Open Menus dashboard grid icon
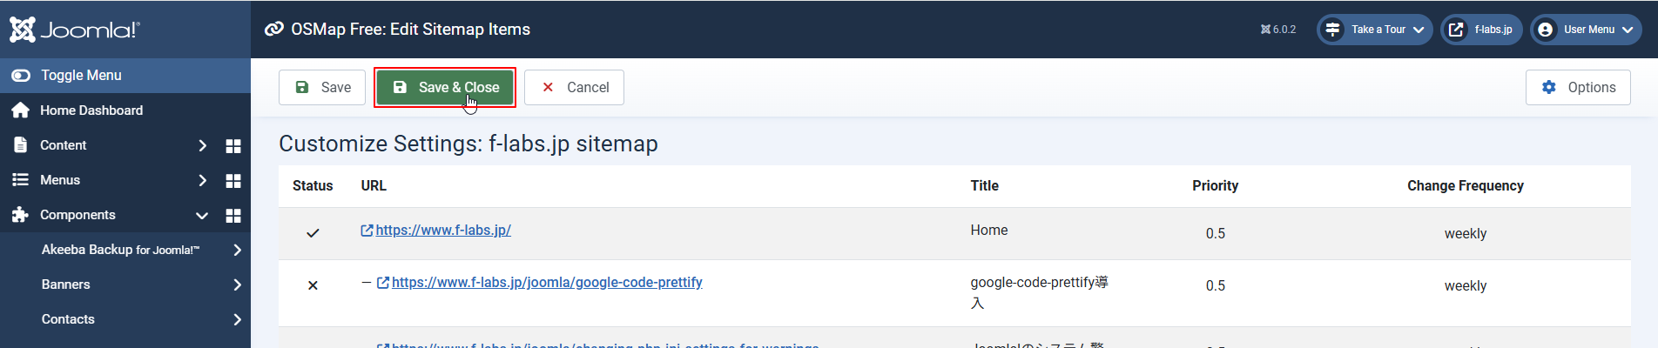This screenshot has width=1658, height=348. (x=233, y=181)
